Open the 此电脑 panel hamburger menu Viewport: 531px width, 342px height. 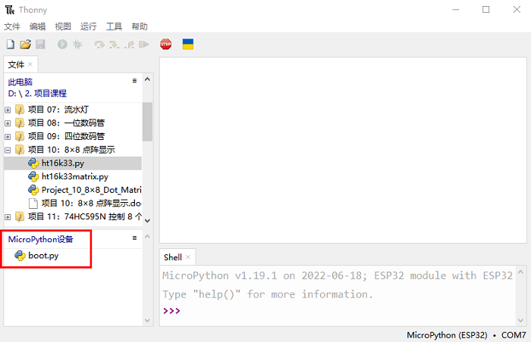(134, 80)
